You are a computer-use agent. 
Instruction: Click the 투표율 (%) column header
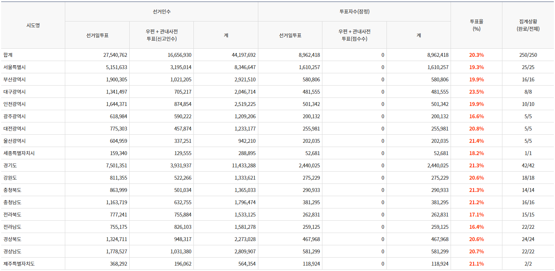point(476,25)
